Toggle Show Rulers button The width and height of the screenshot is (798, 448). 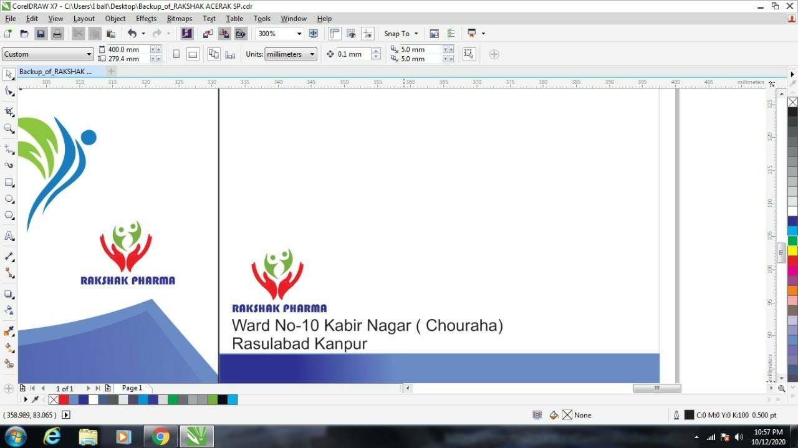(x=335, y=34)
